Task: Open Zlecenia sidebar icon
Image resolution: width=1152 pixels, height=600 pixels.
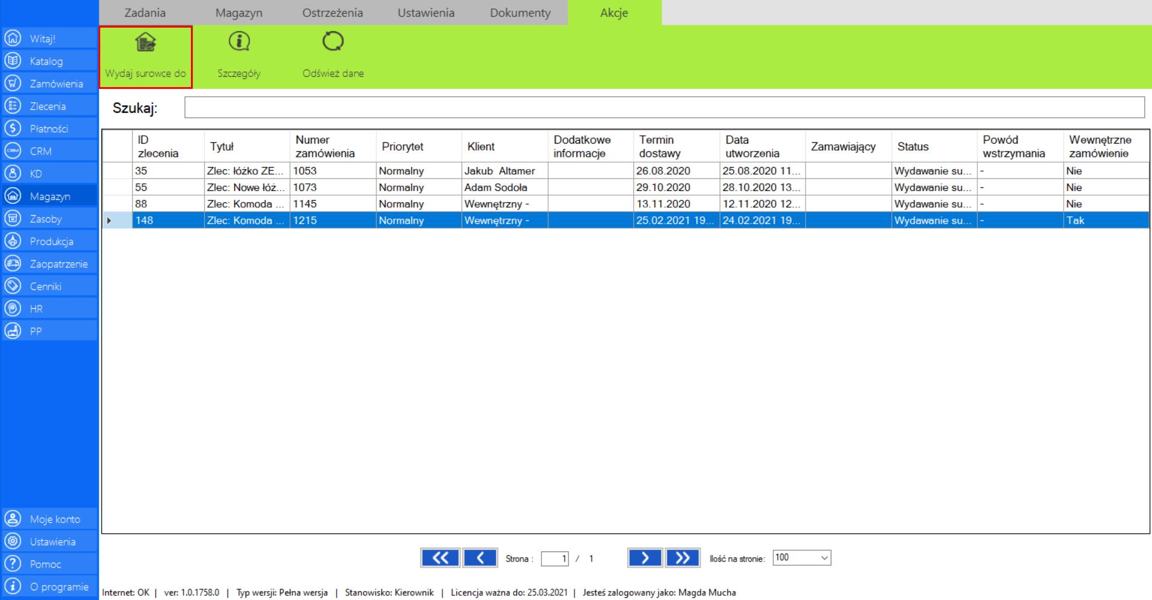Action: [x=12, y=106]
